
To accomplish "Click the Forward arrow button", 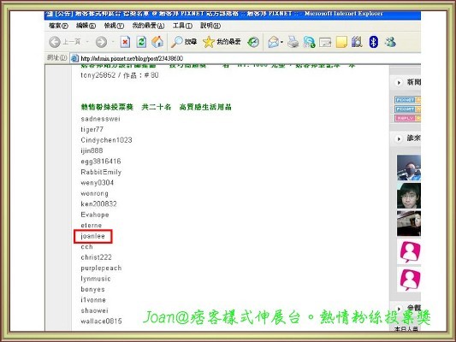I will pyautogui.click(x=101, y=42).
